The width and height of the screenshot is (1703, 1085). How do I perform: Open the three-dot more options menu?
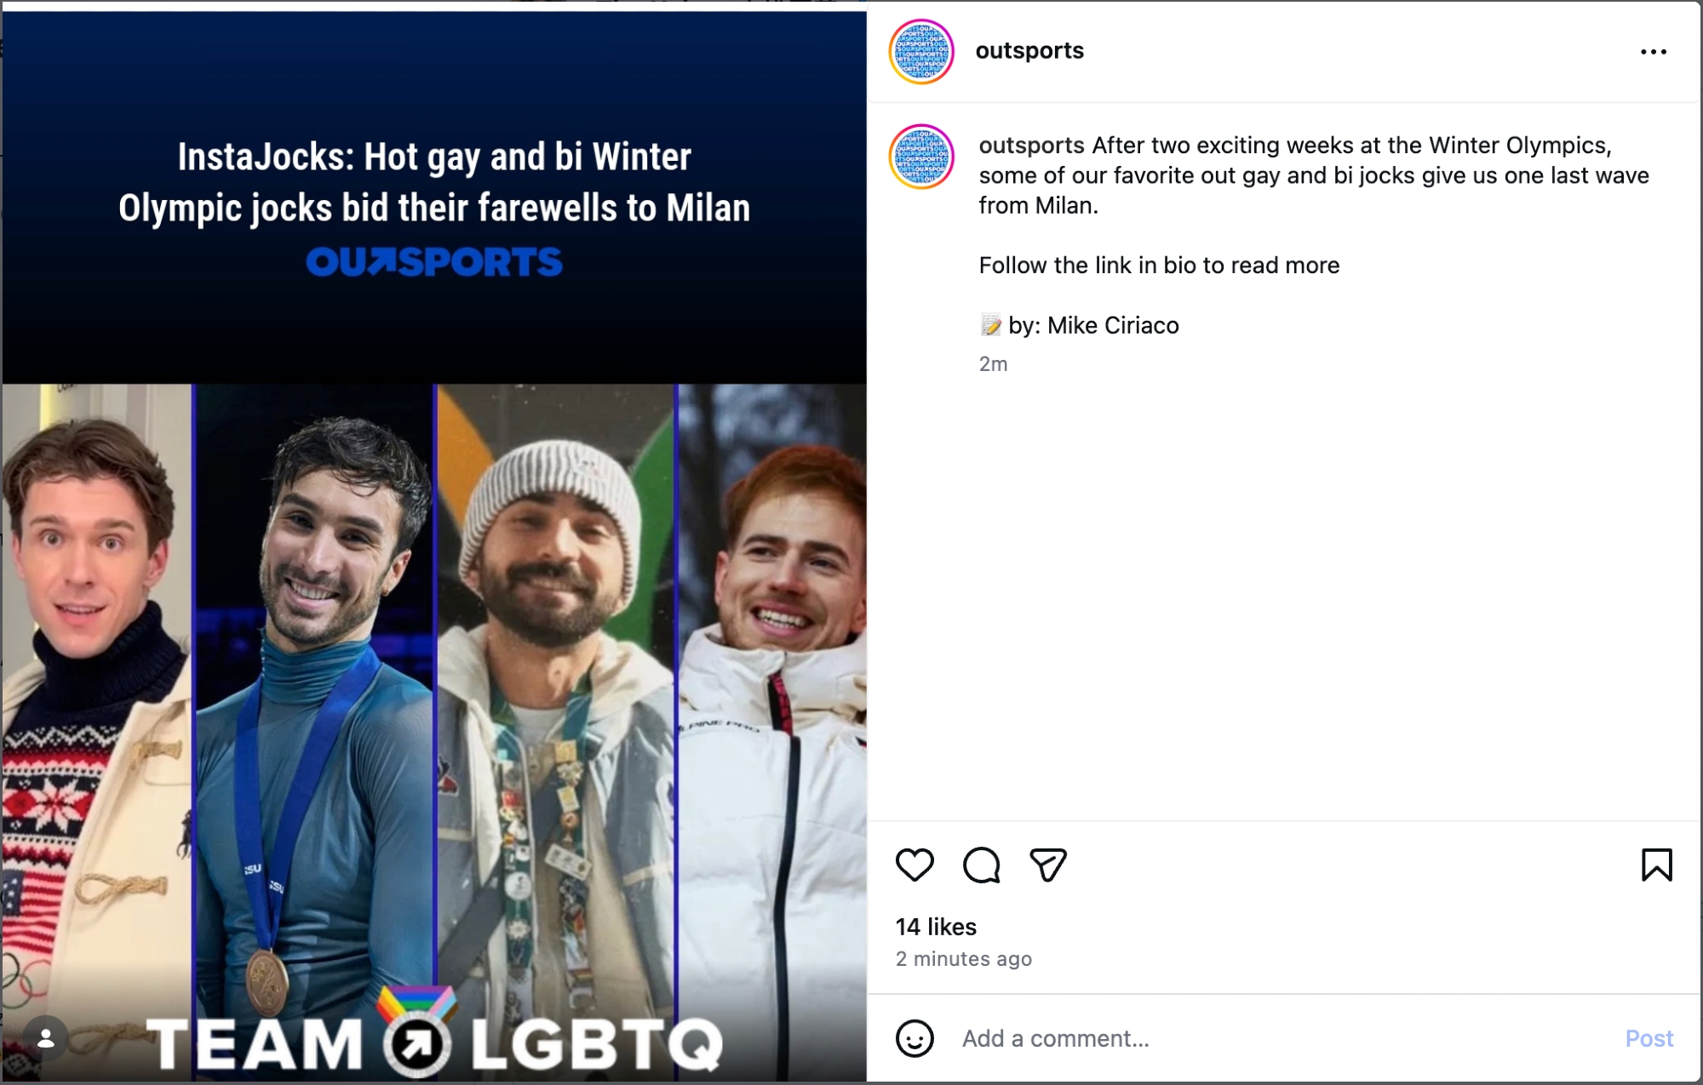tap(1653, 52)
